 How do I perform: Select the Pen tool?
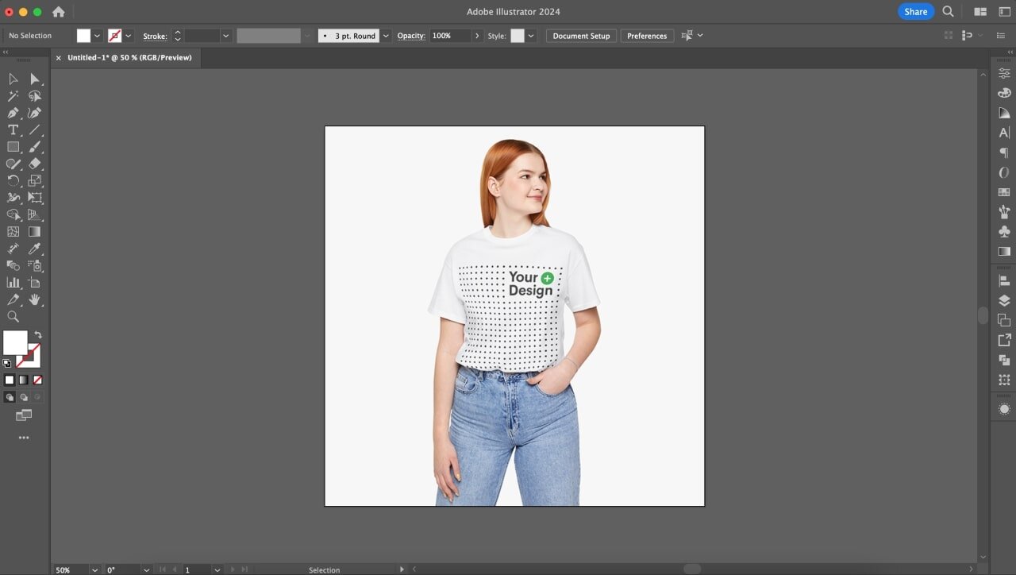[13, 113]
